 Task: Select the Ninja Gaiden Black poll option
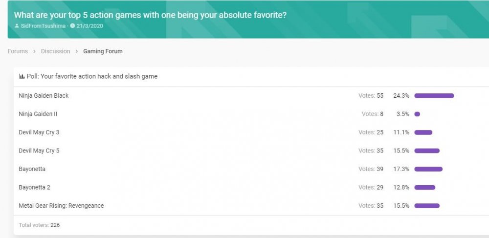[x=44, y=96]
